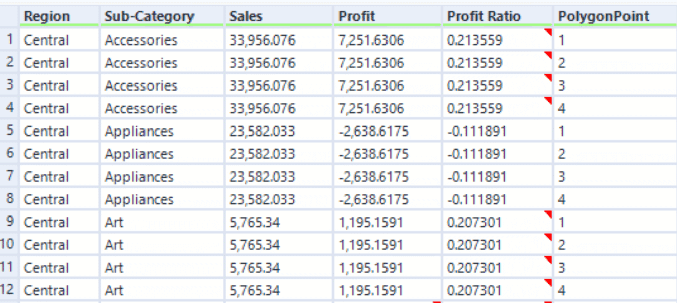Click the Profit column header
This screenshot has width=677, height=303.
[x=388, y=16]
